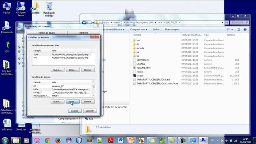Click Archivos de programa (x86) in breadcrumb

[140, 22]
